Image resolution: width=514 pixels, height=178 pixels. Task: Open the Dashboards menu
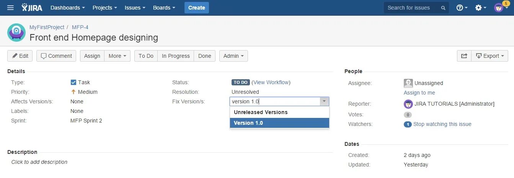pos(67,8)
